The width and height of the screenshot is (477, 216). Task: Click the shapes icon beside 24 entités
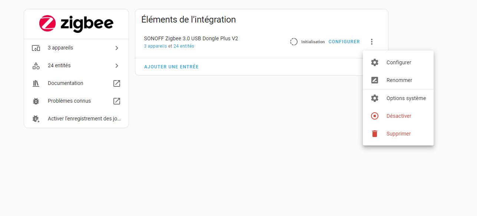click(x=36, y=66)
